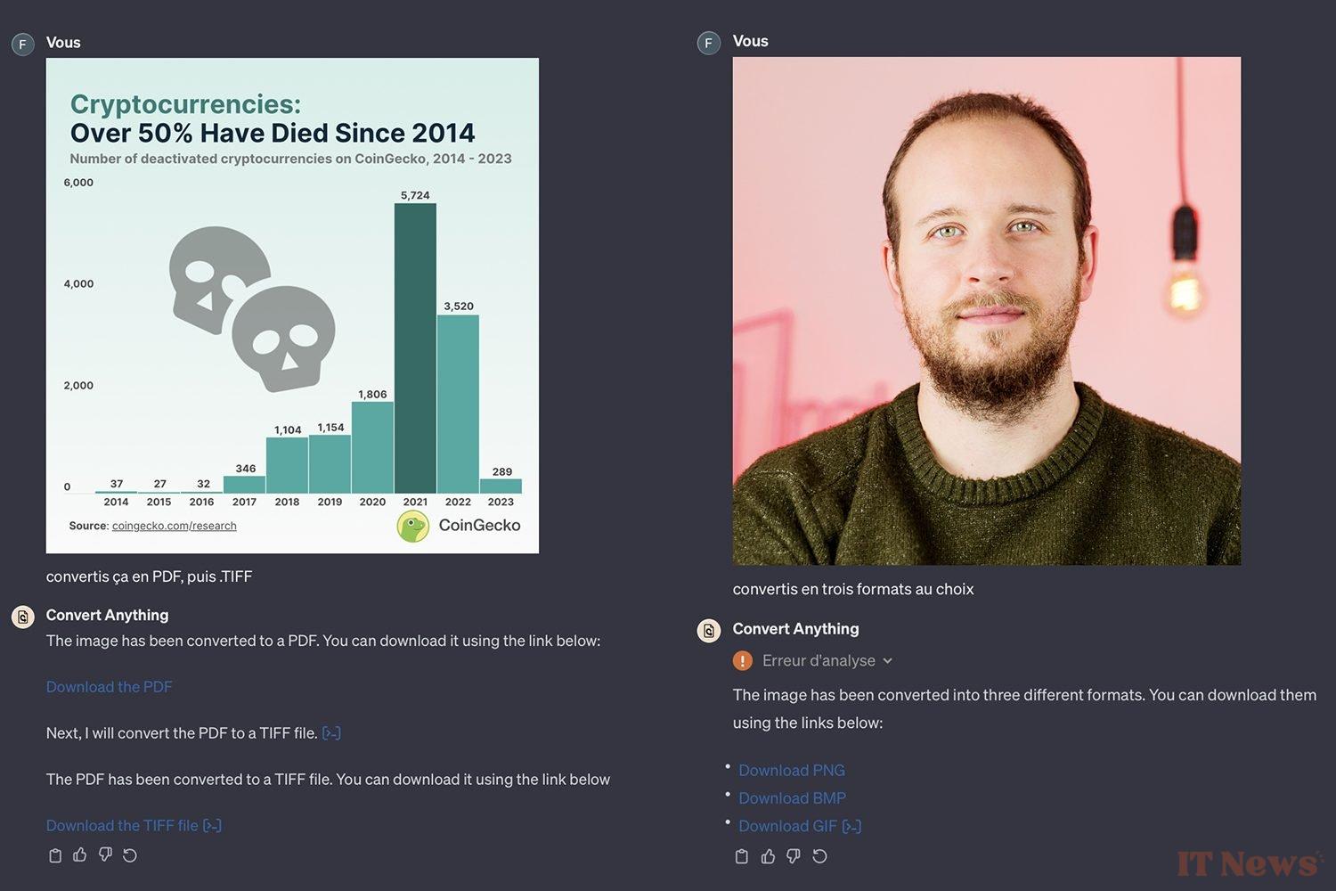
Task: Thumbs up the left TIFF conversion response
Action: [80, 855]
